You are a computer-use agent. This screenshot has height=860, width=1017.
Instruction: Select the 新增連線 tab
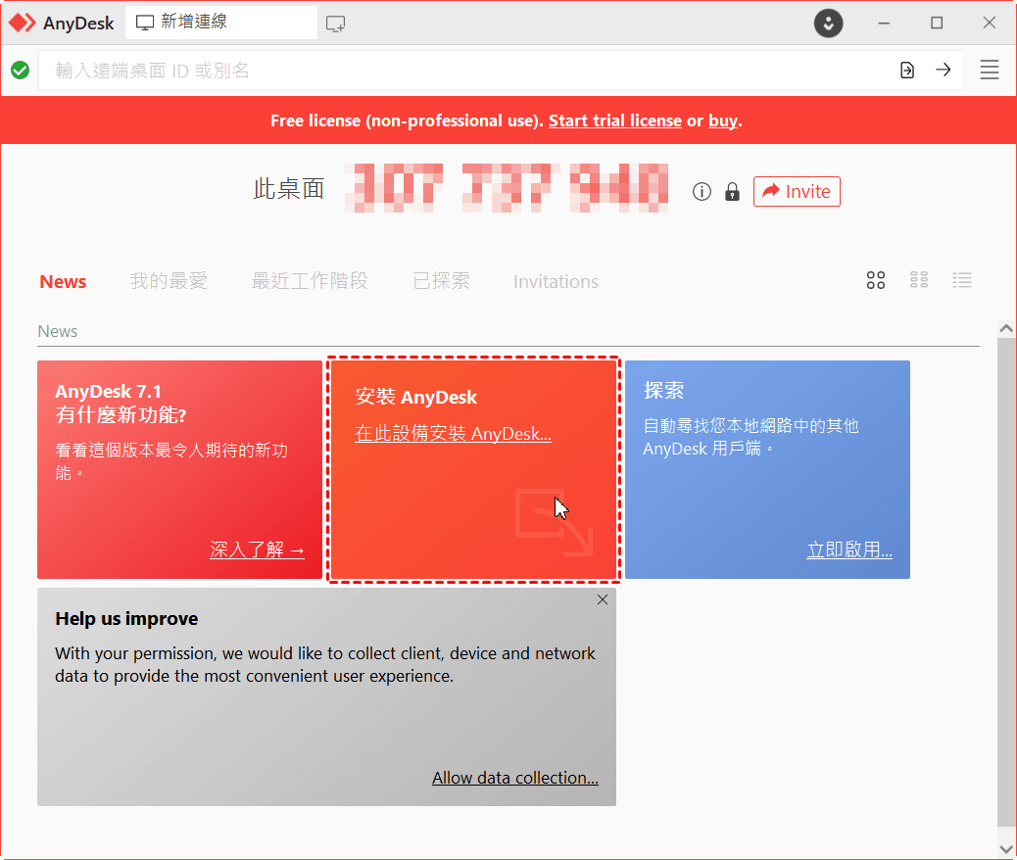(x=221, y=23)
